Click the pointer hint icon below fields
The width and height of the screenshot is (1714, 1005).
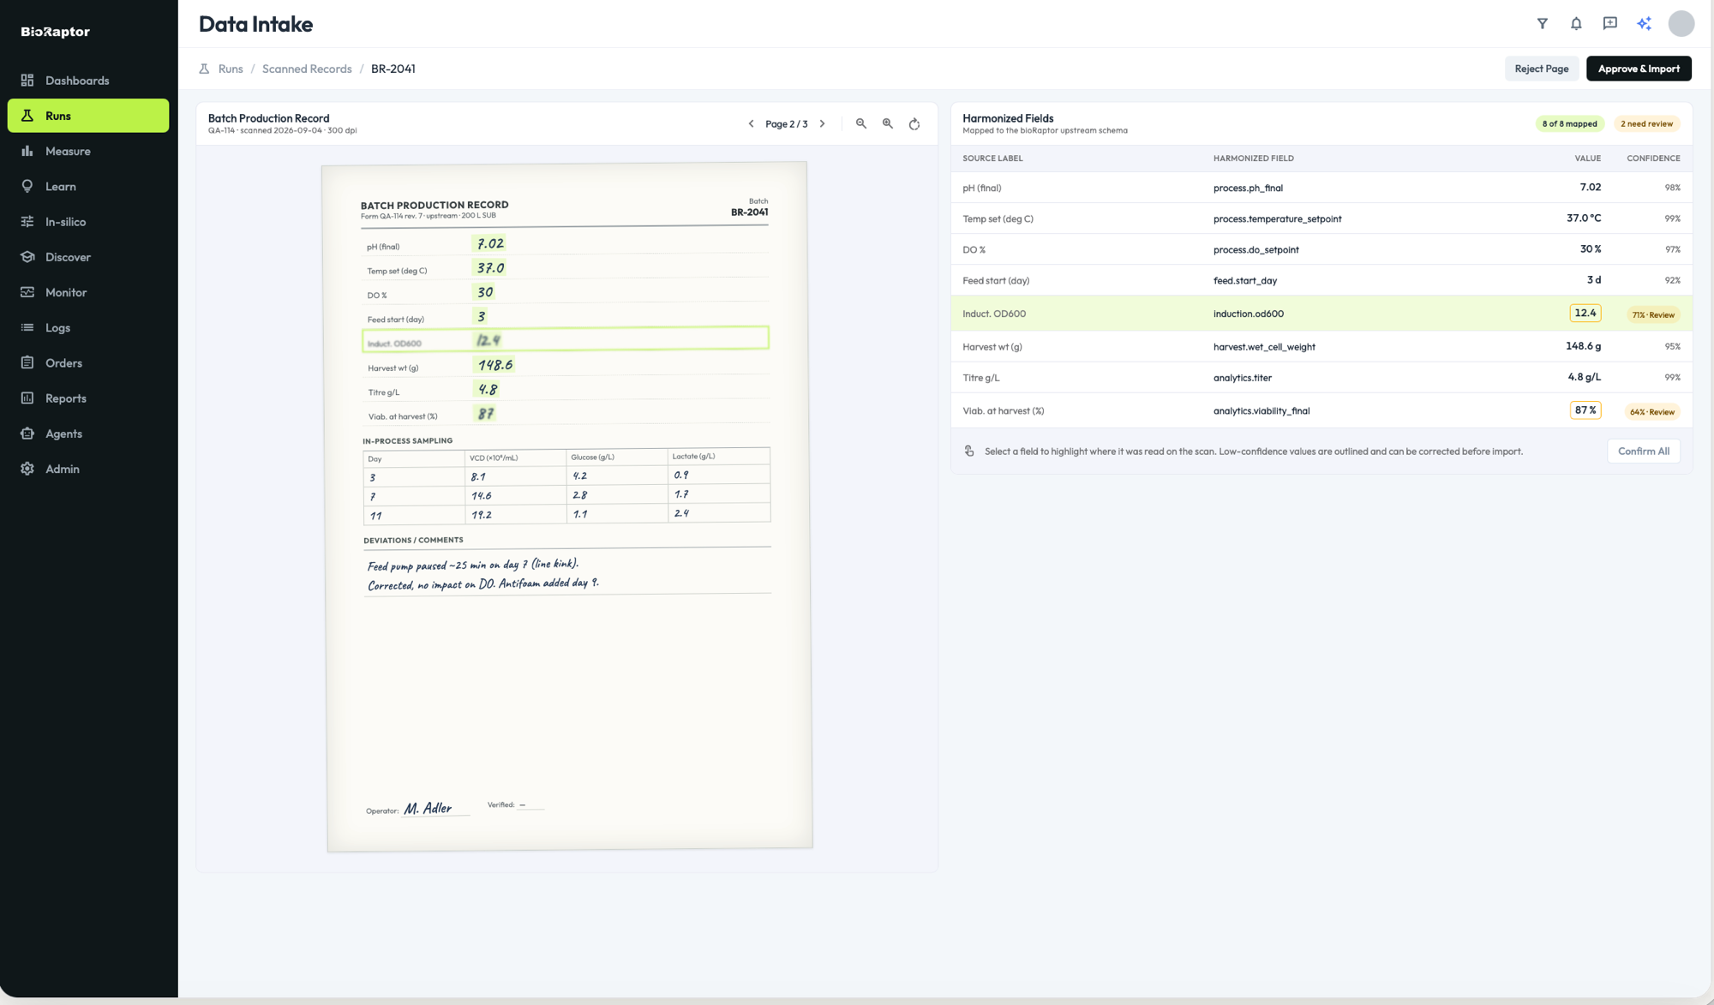point(969,452)
